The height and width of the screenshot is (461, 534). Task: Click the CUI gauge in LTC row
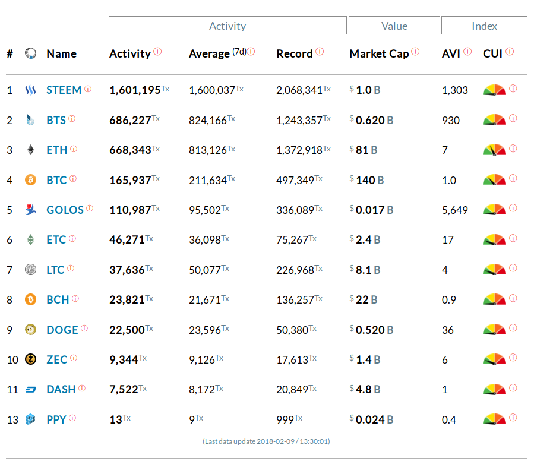tap(494, 270)
